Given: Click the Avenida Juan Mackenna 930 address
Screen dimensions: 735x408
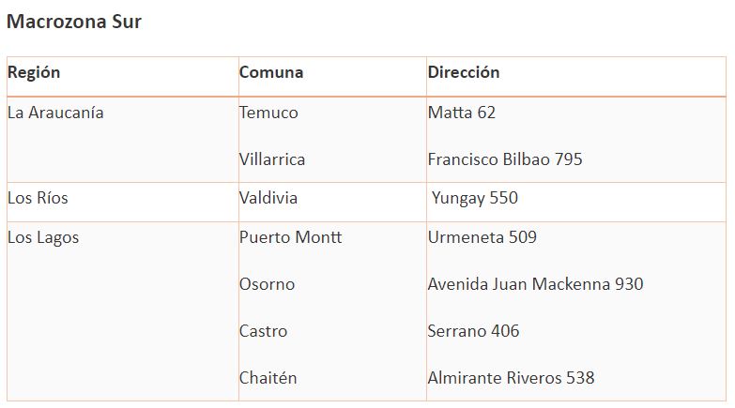Looking at the screenshot, I should pyautogui.click(x=535, y=284).
